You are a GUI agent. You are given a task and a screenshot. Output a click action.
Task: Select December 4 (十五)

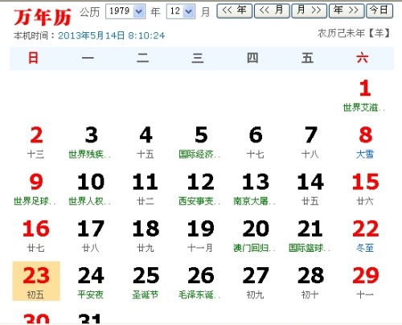pyautogui.click(x=146, y=142)
